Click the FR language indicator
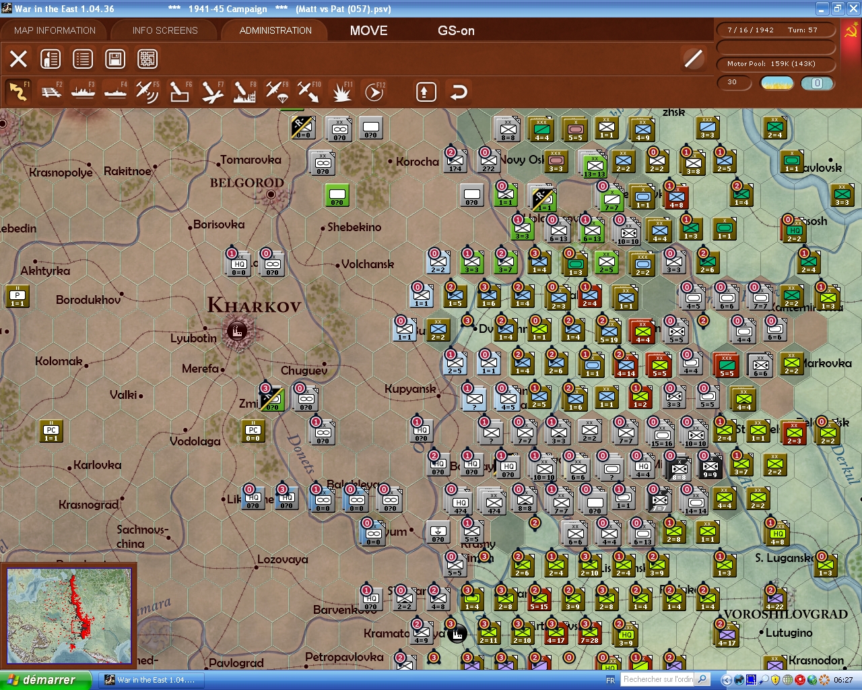Image resolution: width=862 pixels, height=690 pixels. click(610, 681)
